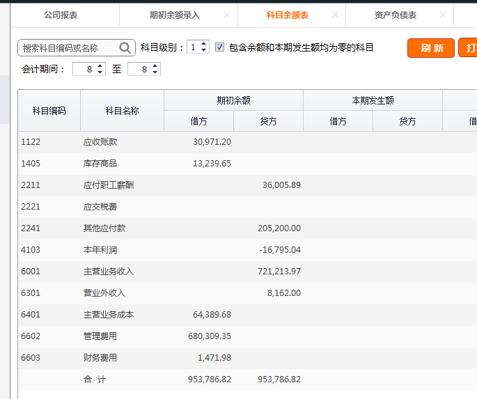The width and height of the screenshot is (477, 399).
Task: Click the 科目编码 column header
Action: click(x=49, y=111)
